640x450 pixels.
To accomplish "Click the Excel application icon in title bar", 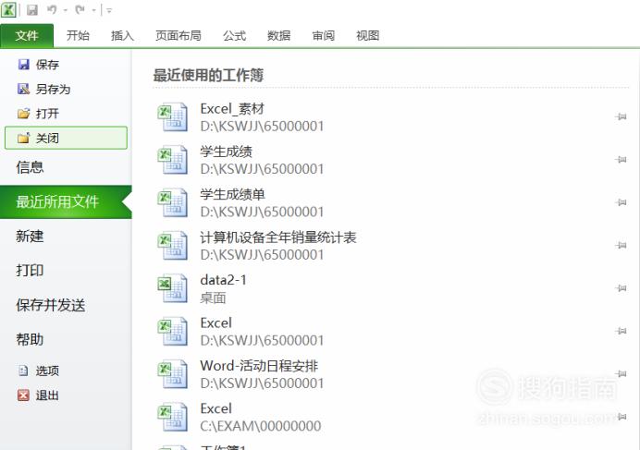I will (x=8, y=10).
